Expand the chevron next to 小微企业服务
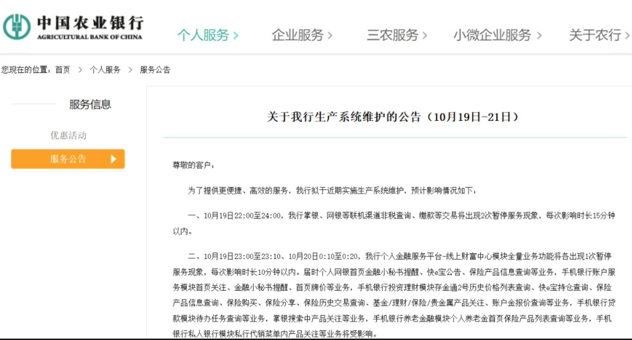This screenshot has height=340, width=632. click(x=539, y=35)
